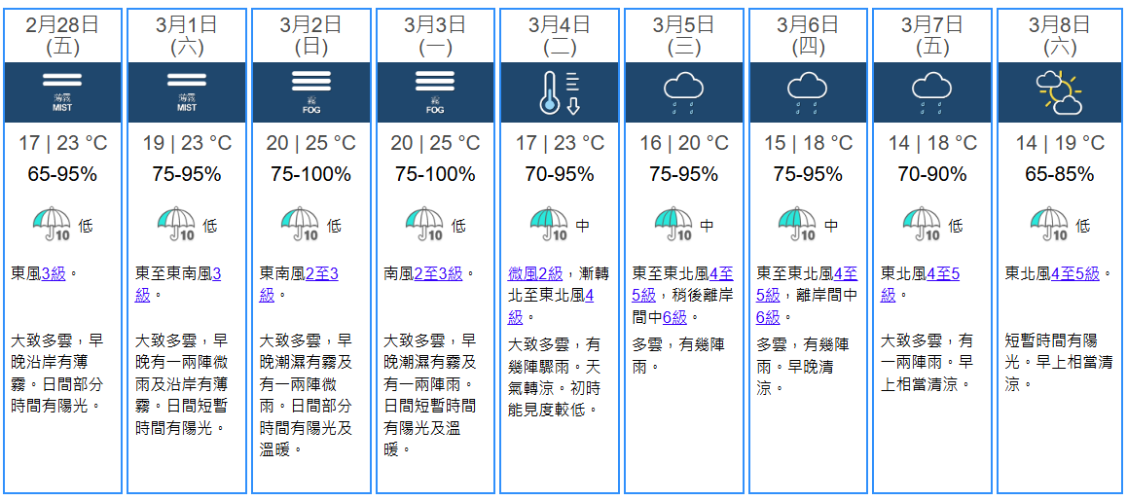Image resolution: width=1127 pixels, height=501 pixels.
Task: Open the 4至5級 wind link for 3月8日
Action: pos(1074,274)
